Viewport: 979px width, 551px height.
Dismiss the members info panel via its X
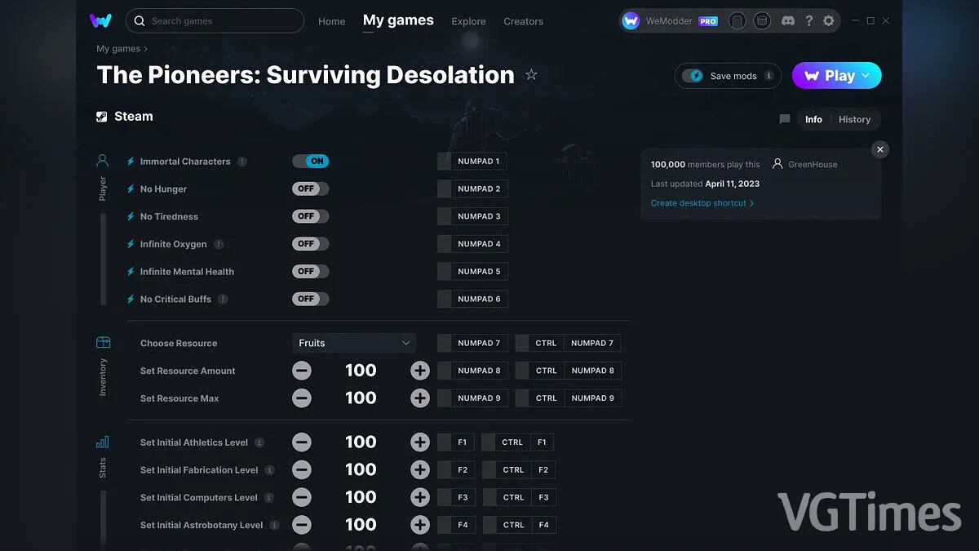[879, 149]
